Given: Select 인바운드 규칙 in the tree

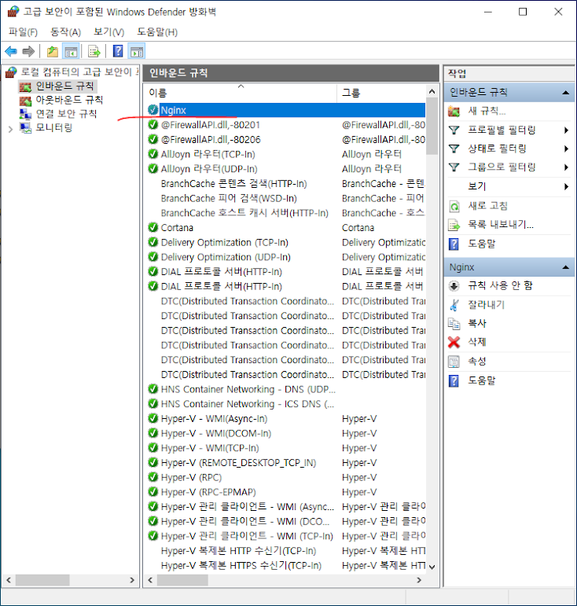Looking at the screenshot, I should 64,86.
